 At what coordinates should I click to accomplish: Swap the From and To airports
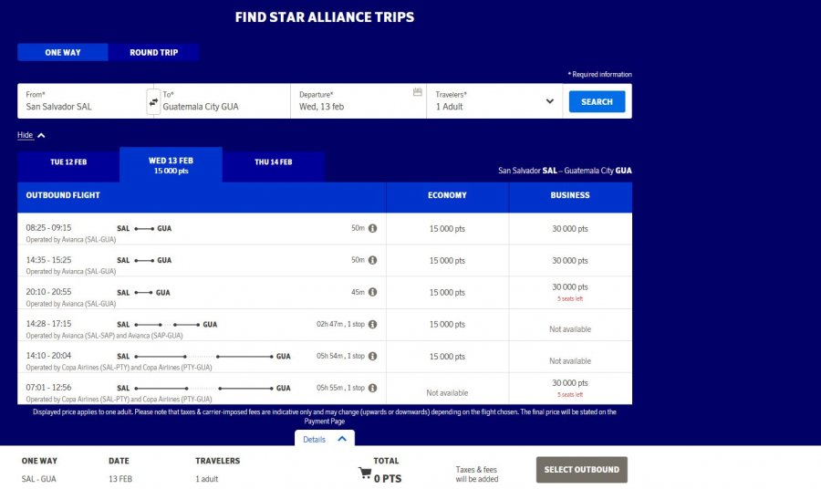click(153, 102)
